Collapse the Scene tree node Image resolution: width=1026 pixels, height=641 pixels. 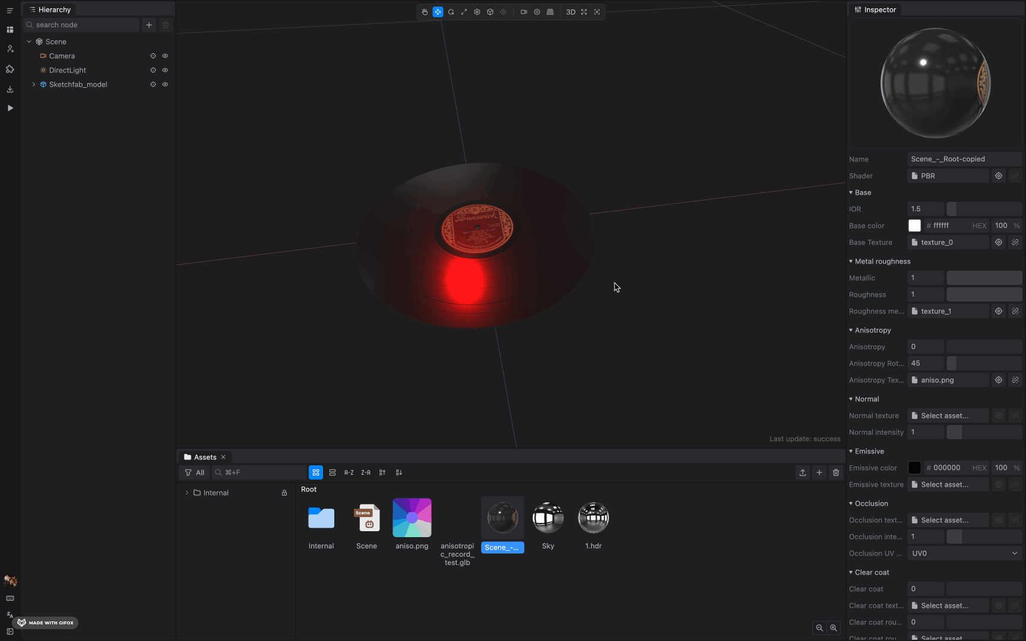pyautogui.click(x=29, y=42)
